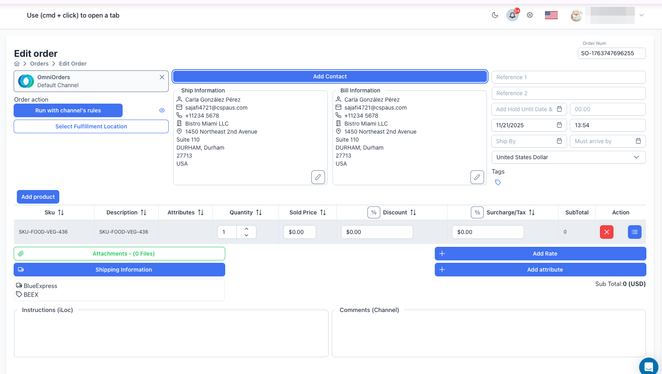662x374 pixels.
Task: Toggle Surcharge/Tax percent mode
Action: pyautogui.click(x=477, y=212)
